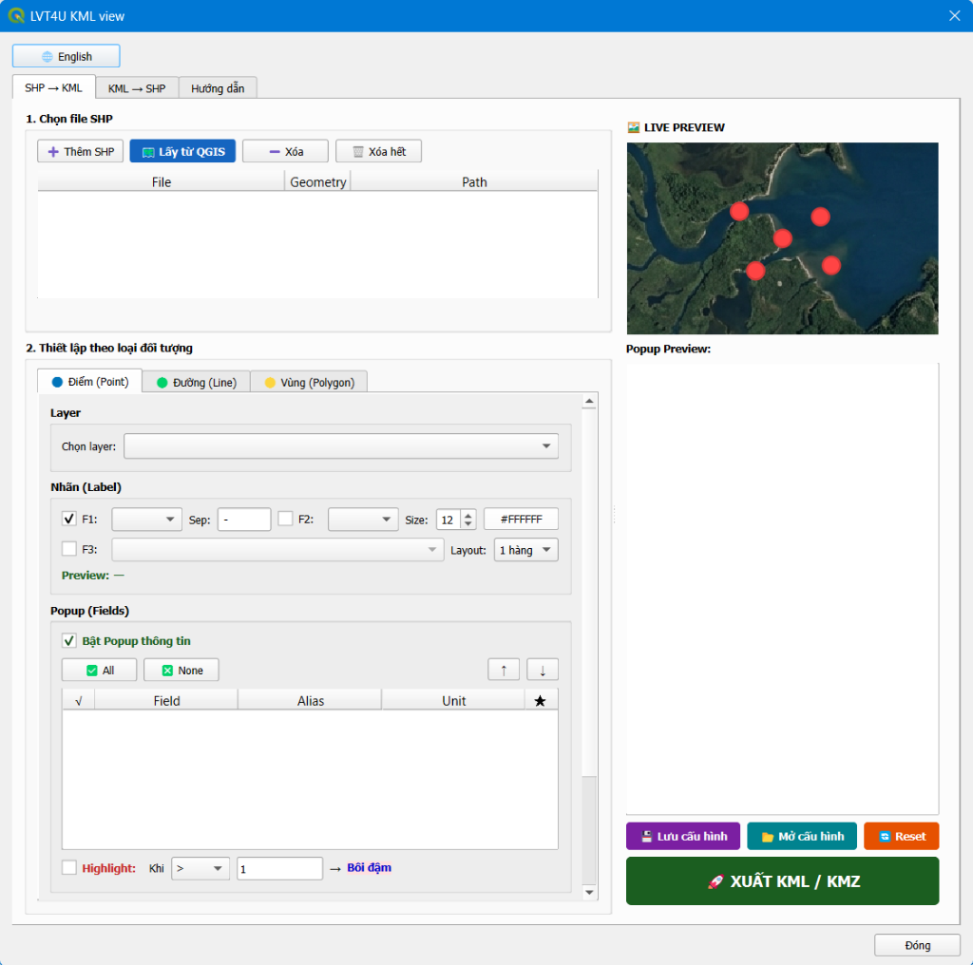Screen dimensions: 973x965
Task: Enable the F3 label checkbox
Action: [x=68, y=549]
